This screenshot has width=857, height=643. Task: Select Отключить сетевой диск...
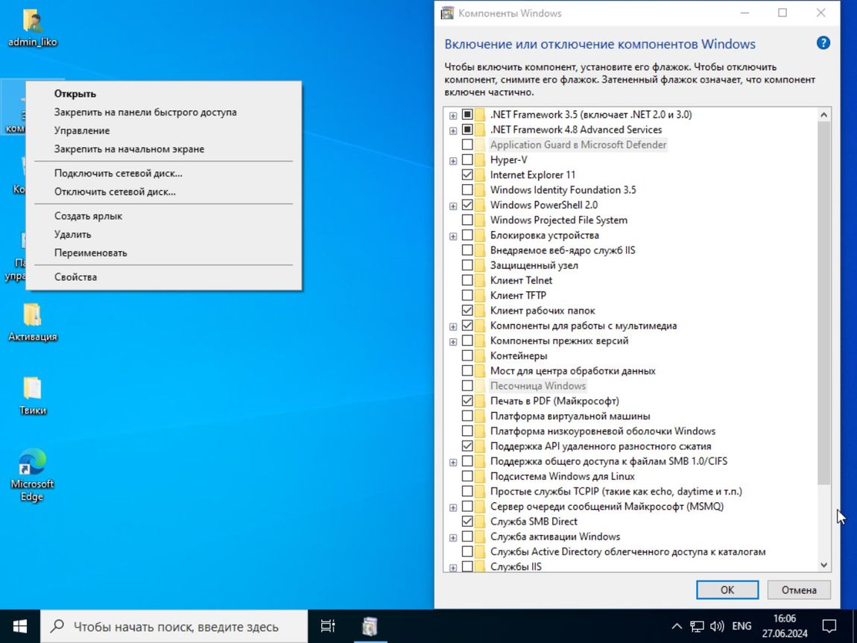(164, 191)
